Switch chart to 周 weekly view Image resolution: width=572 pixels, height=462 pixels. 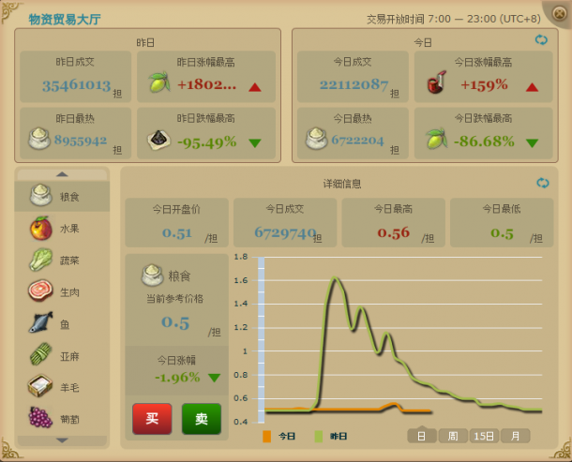coord(453,436)
